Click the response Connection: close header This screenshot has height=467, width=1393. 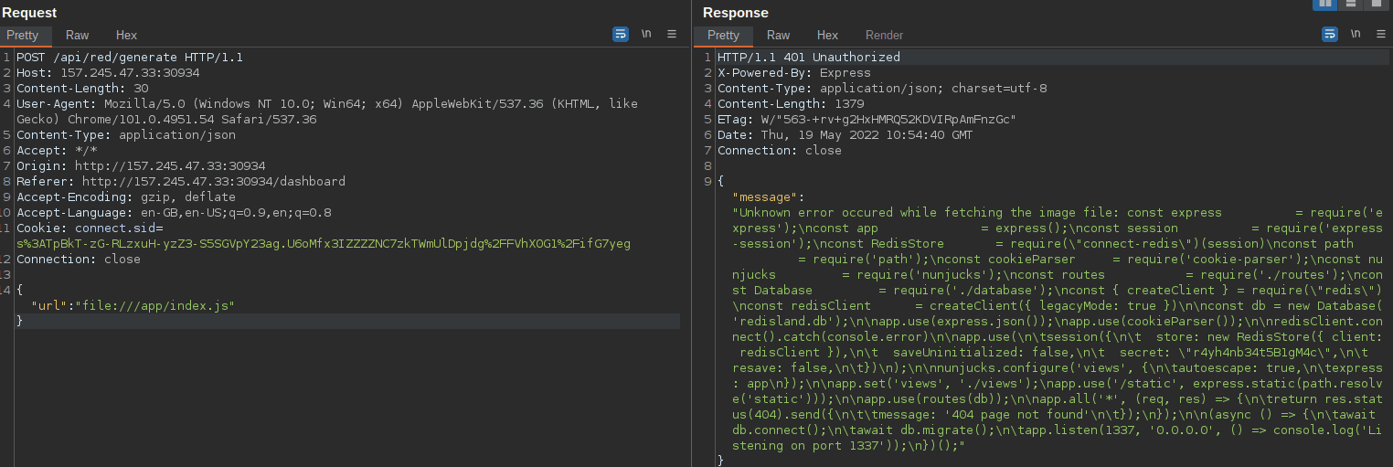(x=780, y=150)
